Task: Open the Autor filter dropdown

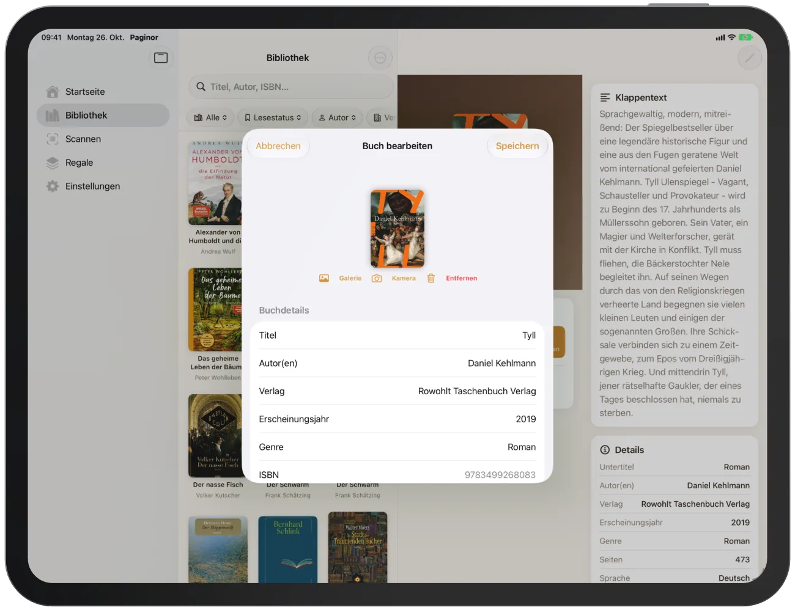Action: click(x=338, y=117)
